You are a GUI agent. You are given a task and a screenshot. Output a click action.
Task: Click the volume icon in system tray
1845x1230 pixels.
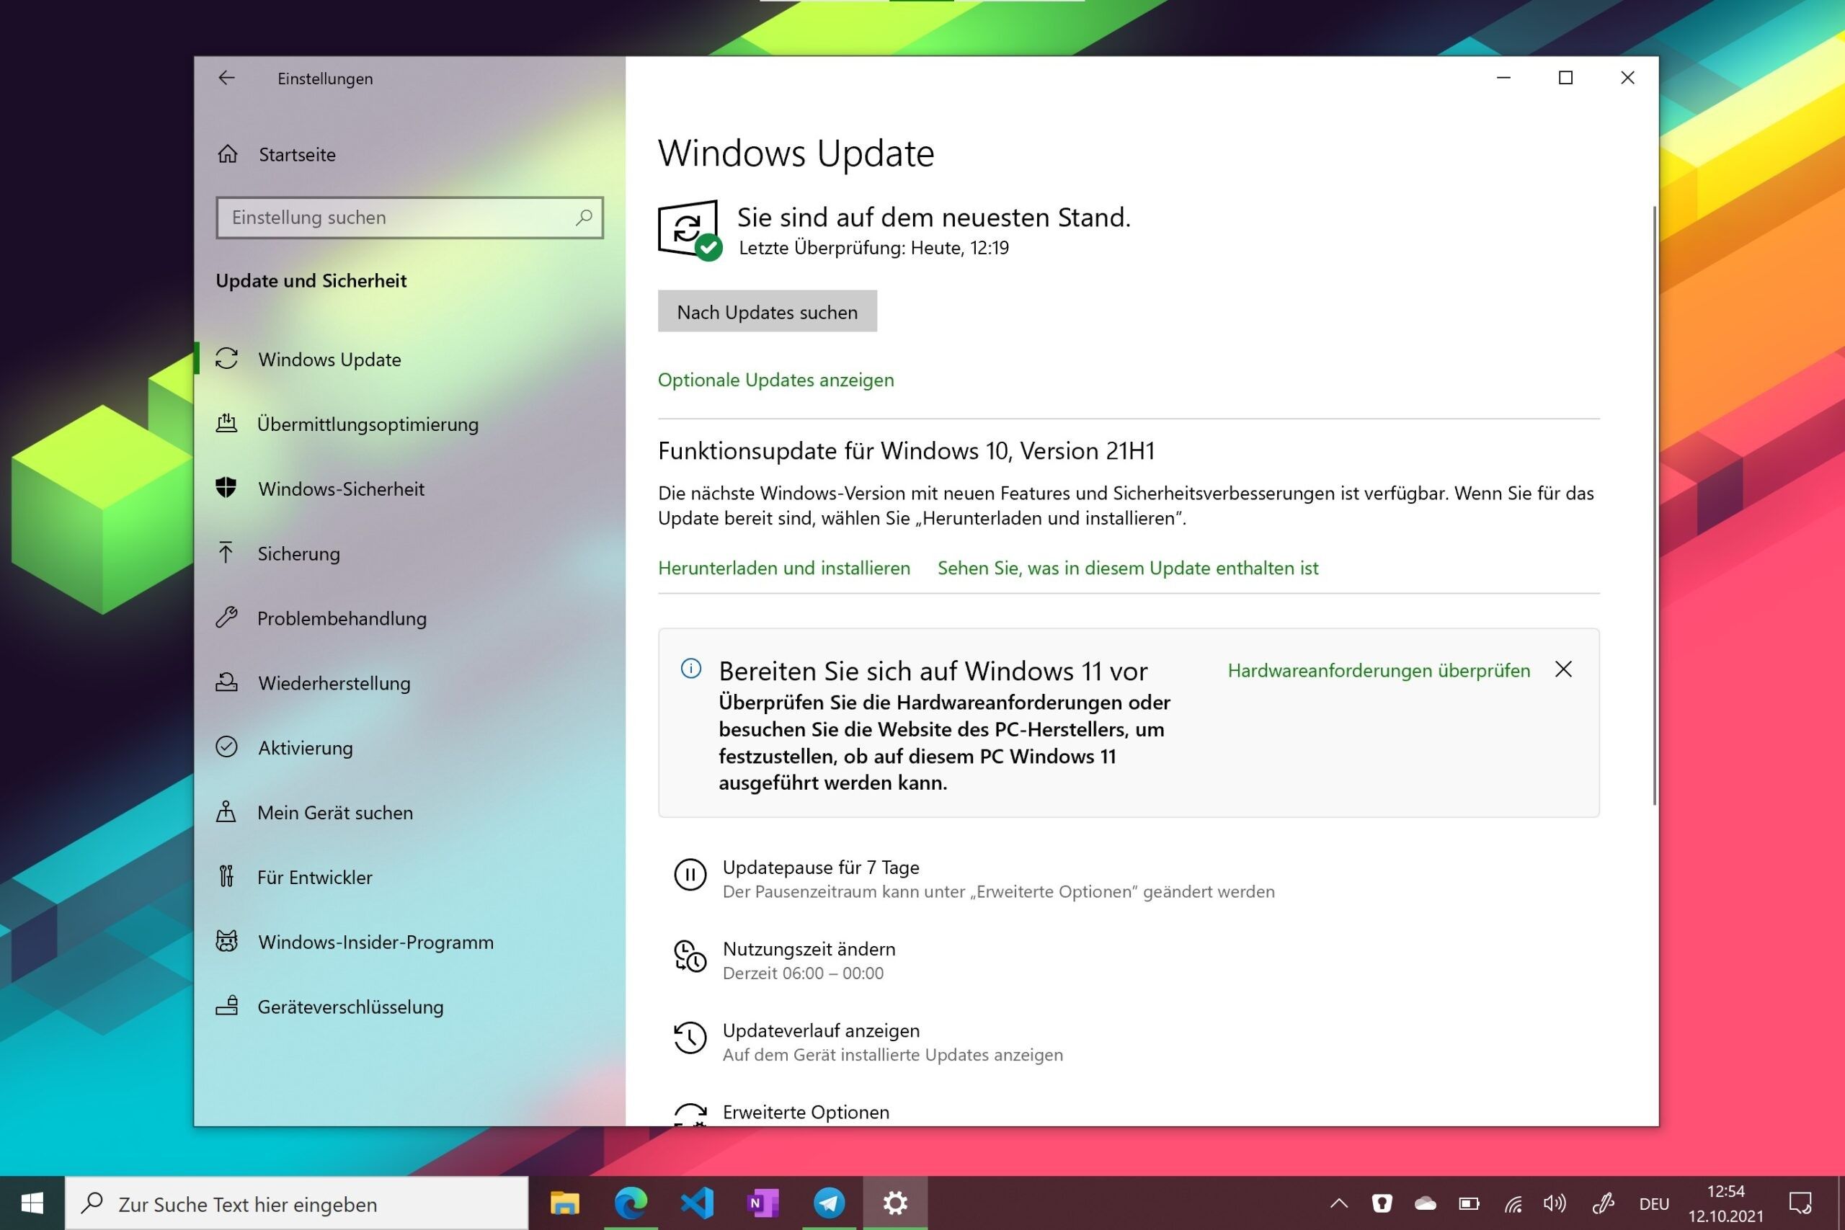click(x=1553, y=1203)
